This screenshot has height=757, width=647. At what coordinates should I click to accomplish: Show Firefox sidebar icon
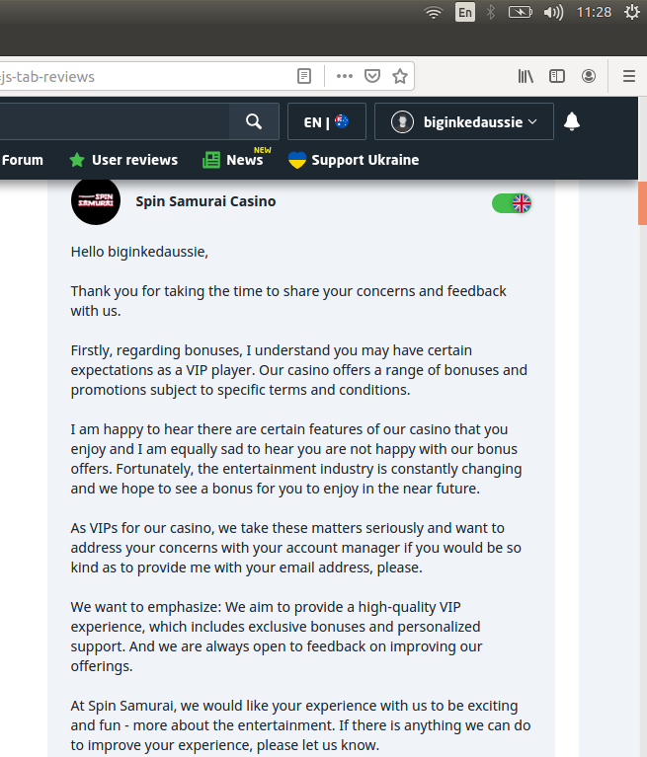[x=557, y=76]
